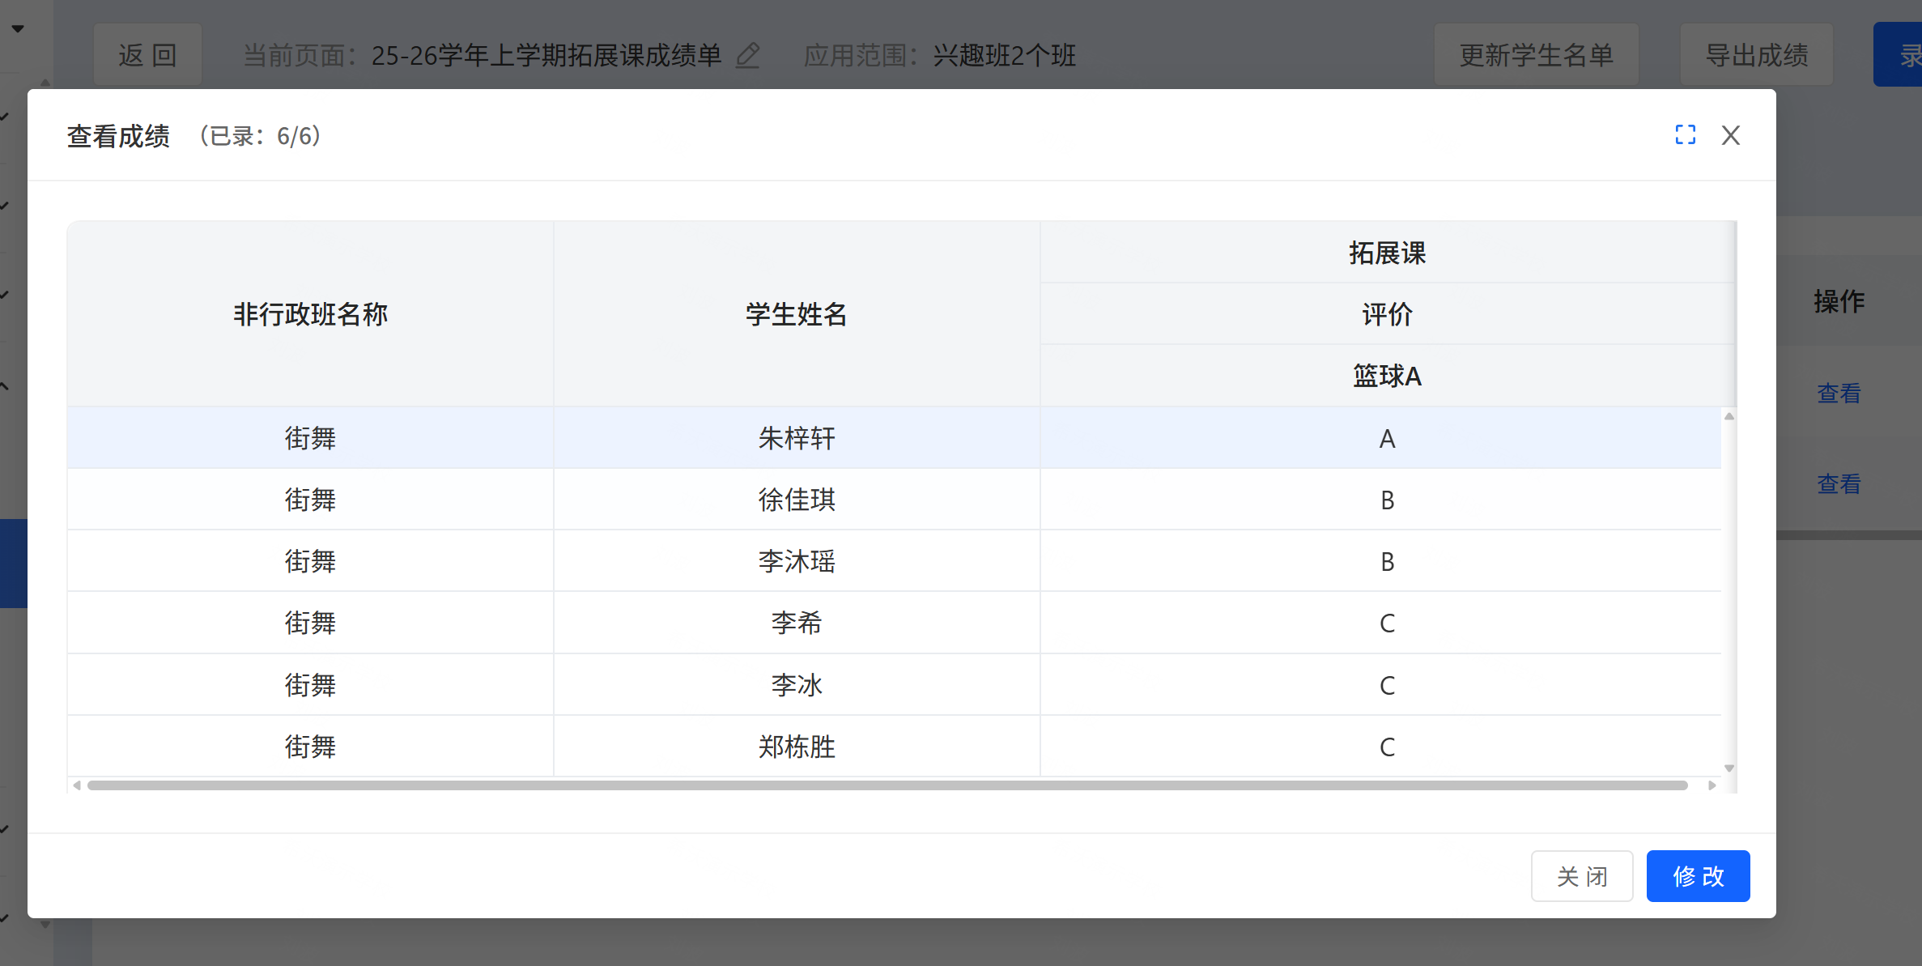Select the row for student 朱梓轩

coord(796,438)
